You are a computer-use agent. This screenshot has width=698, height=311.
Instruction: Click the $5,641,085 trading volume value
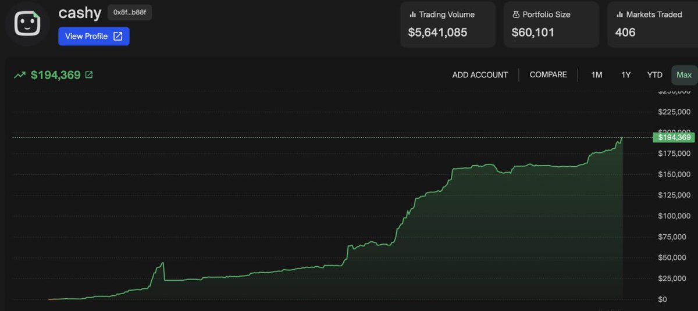click(x=437, y=33)
